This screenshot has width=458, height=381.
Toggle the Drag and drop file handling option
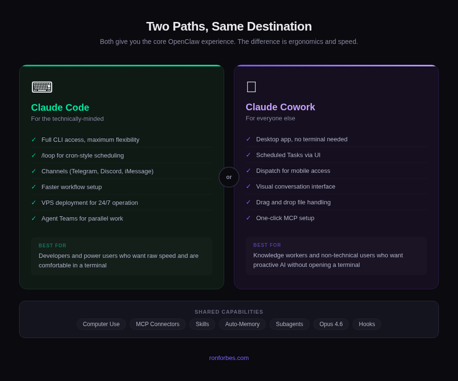click(293, 202)
